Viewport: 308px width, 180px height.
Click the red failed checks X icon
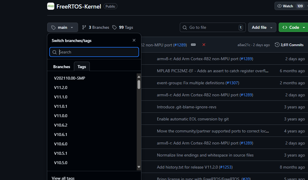pos(204,45)
